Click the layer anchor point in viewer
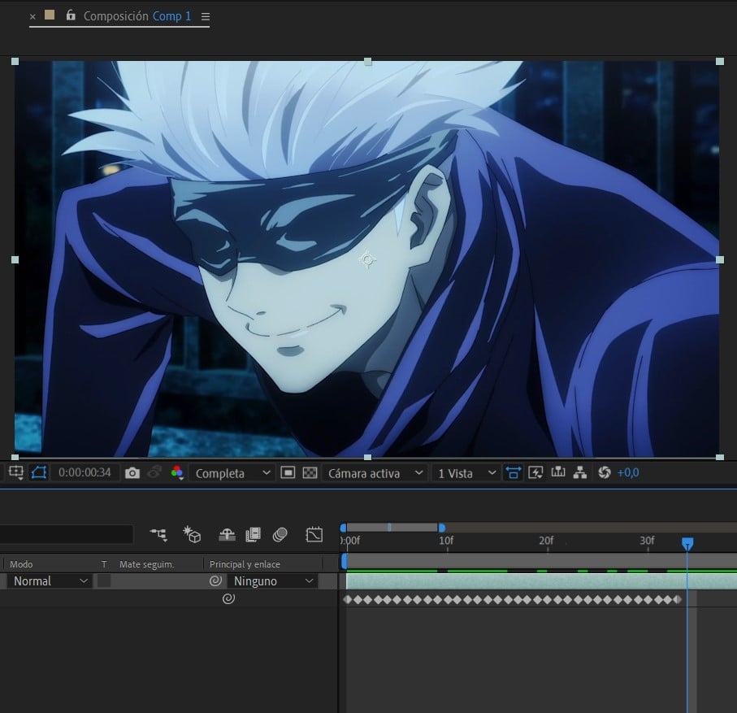The height and width of the screenshot is (713, 737). coord(367,259)
